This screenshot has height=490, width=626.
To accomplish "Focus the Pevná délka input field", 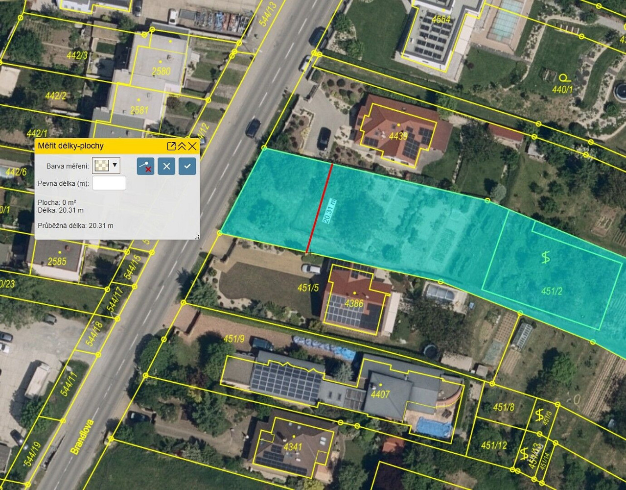I will (109, 183).
